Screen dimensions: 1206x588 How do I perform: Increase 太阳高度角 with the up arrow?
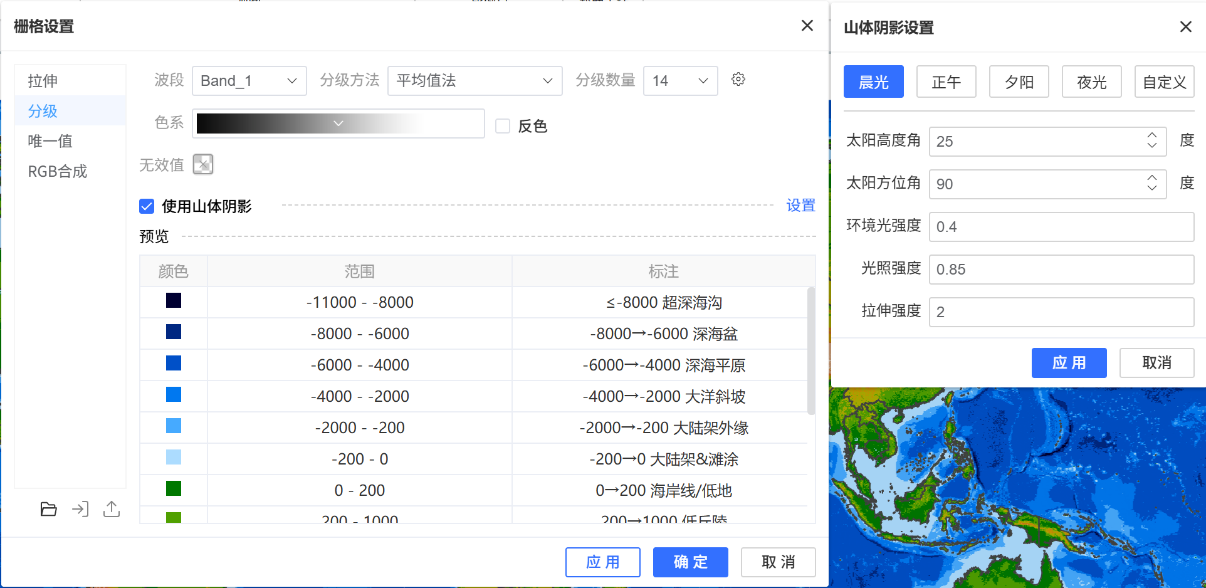click(x=1152, y=135)
